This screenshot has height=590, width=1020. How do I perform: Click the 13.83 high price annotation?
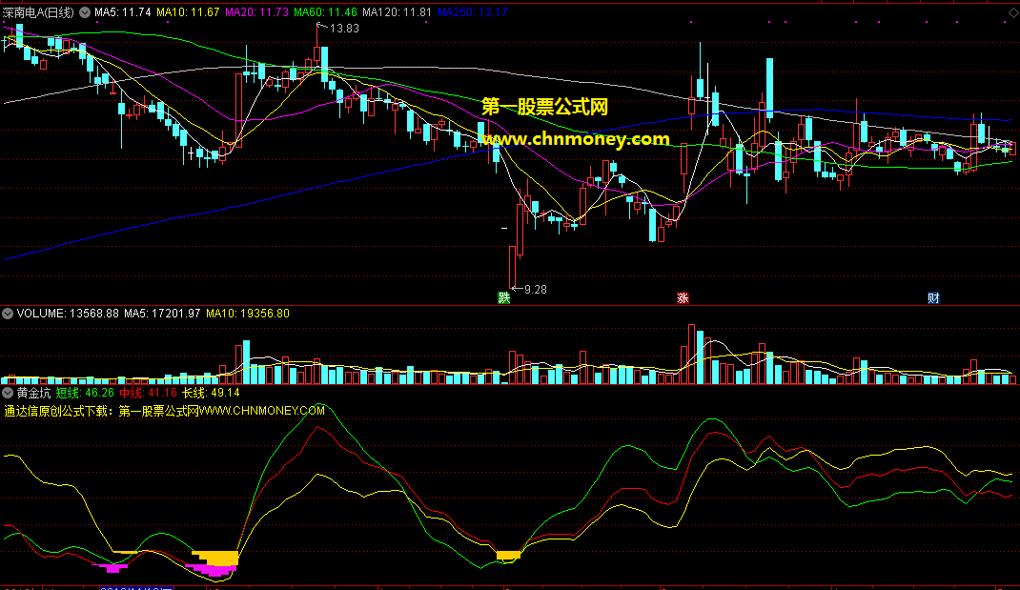coord(344,28)
